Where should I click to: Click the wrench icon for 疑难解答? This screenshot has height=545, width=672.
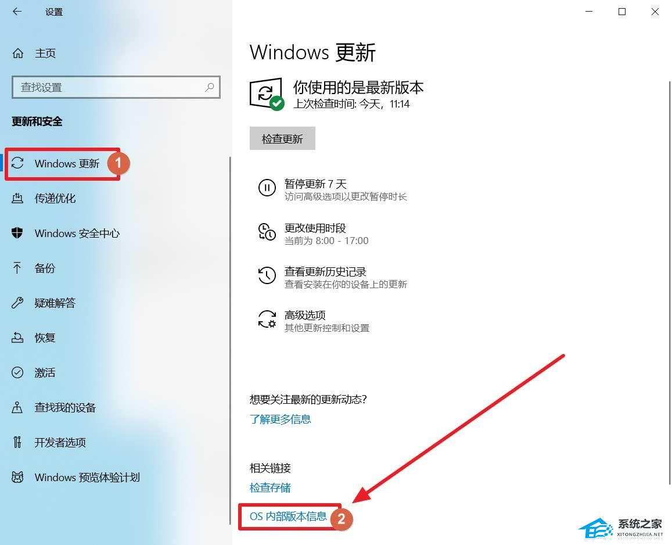click(17, 303)
